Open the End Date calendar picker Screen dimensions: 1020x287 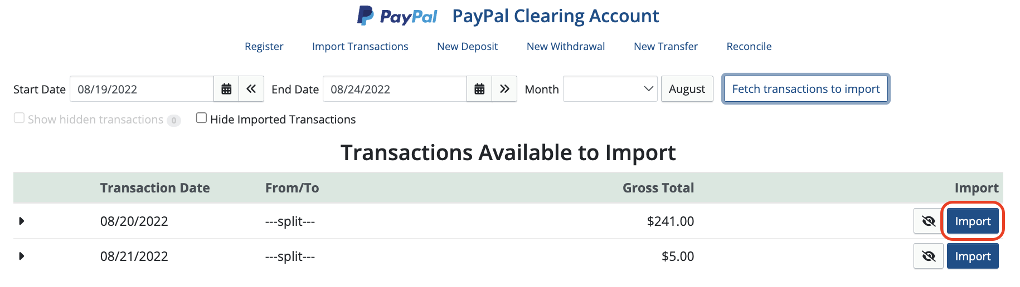click(479, 89)
